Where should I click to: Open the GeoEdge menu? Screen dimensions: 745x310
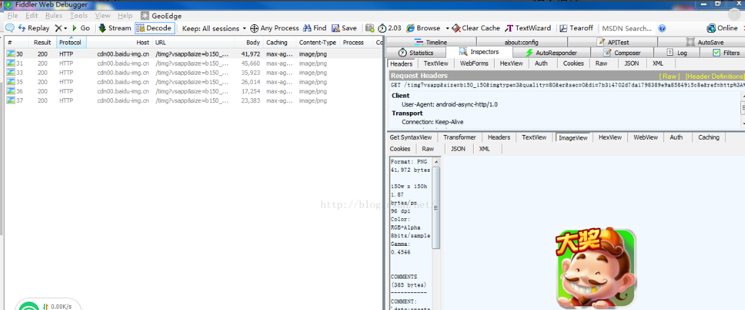162,16
